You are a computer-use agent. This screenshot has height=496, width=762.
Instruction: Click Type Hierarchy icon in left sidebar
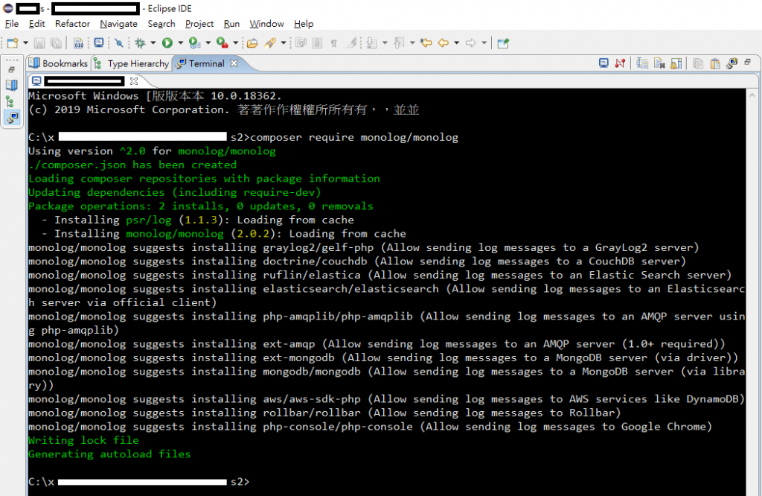11,101
